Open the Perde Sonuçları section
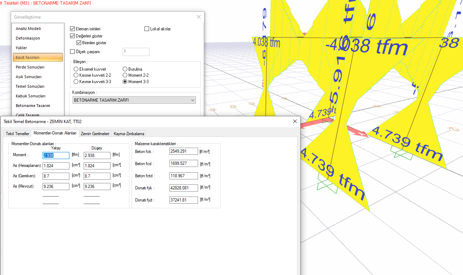This screenshot has width=463, height=275. click(38, 67)
